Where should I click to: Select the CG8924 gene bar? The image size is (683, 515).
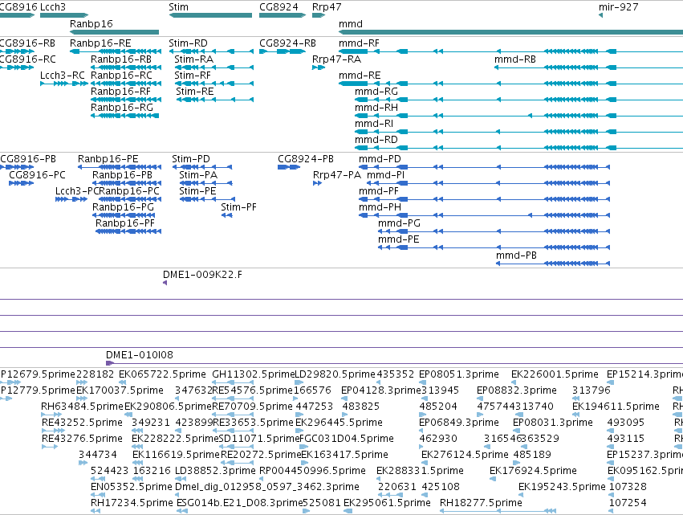(x=283, y=15)
